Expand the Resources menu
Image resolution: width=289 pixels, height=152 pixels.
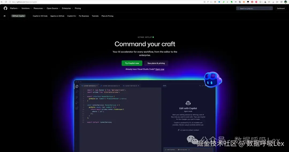pyautogui.click(x=39, y=8)
